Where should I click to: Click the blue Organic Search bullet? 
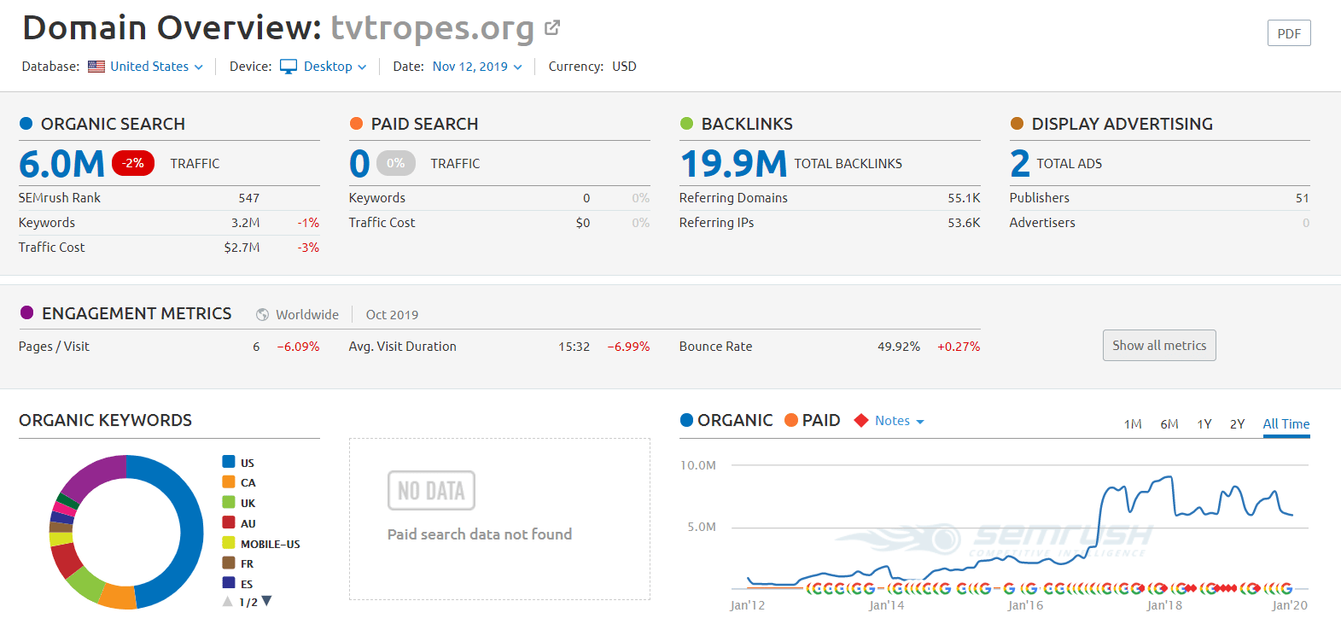26,124
